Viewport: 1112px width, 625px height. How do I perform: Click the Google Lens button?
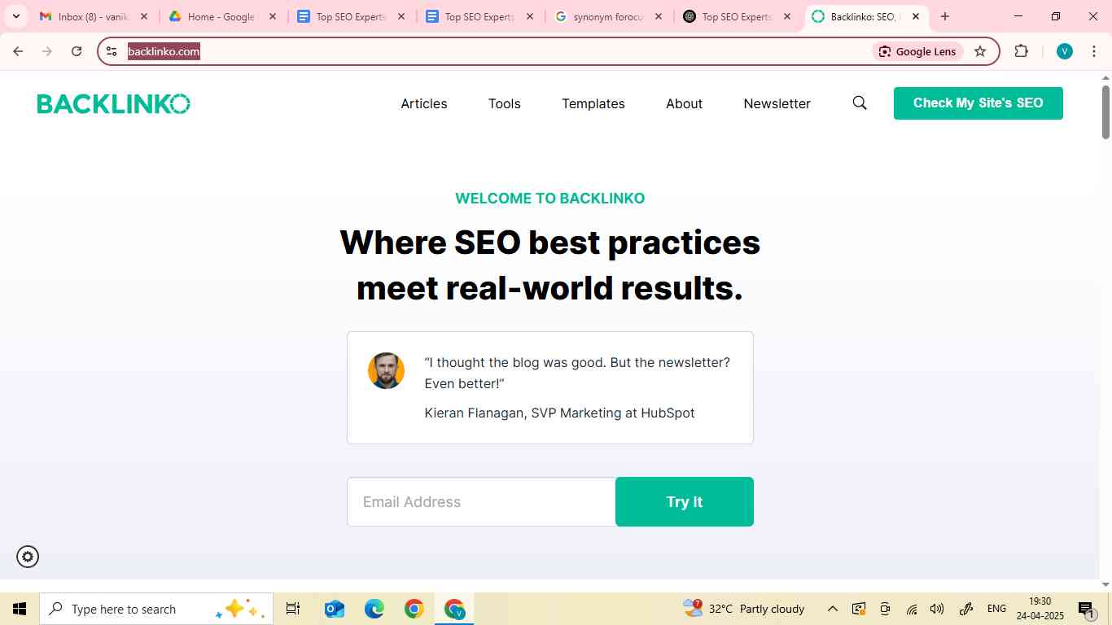(x=917, y=51)
